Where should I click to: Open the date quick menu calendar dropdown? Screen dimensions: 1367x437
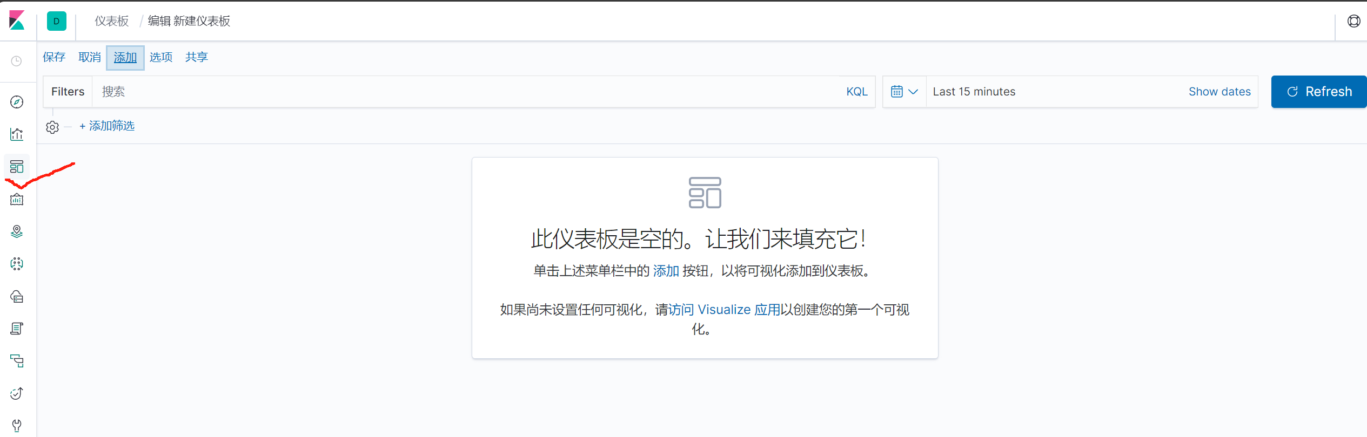[904, 92]
